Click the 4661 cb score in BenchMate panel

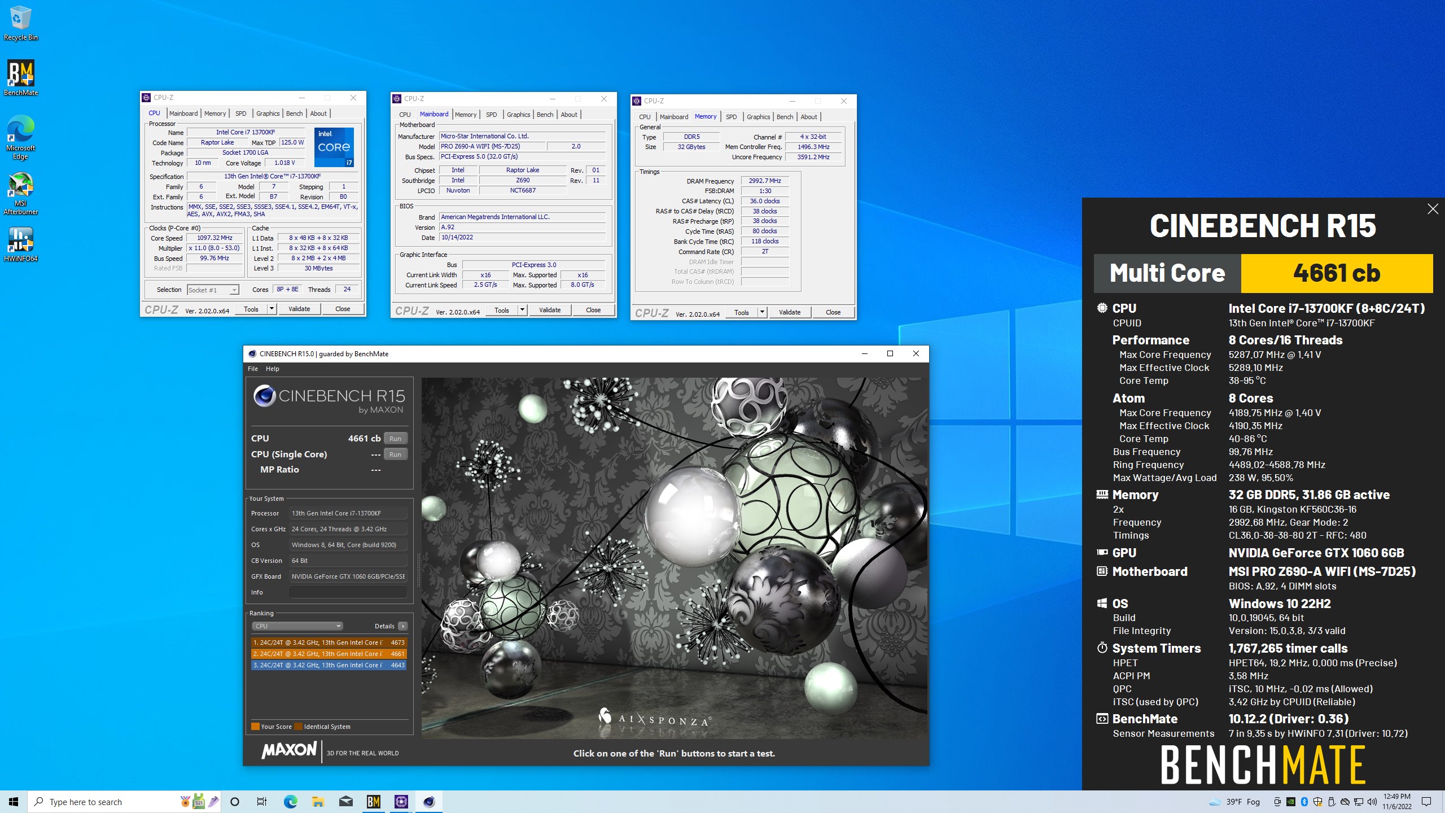pyautogui.click(x=1337, y=273)
